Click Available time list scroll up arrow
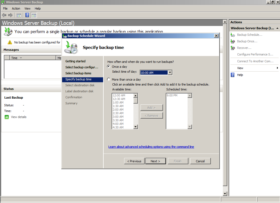The image size is (280, 203). click(x=136, y=96)
